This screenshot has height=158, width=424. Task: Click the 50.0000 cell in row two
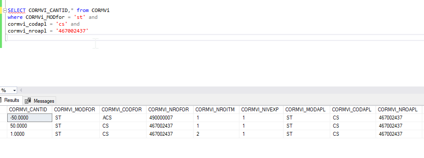point(30,126)
